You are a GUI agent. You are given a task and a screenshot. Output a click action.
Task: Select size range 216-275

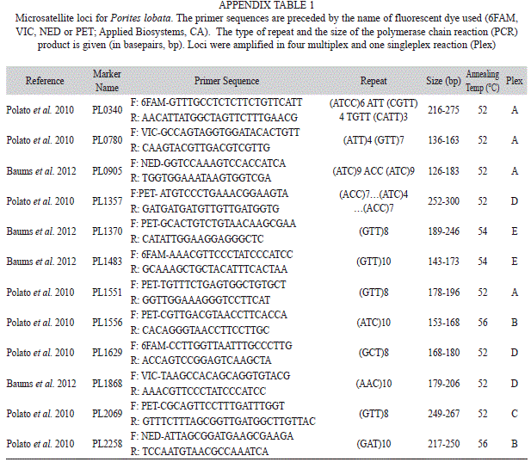pos(443,110)
